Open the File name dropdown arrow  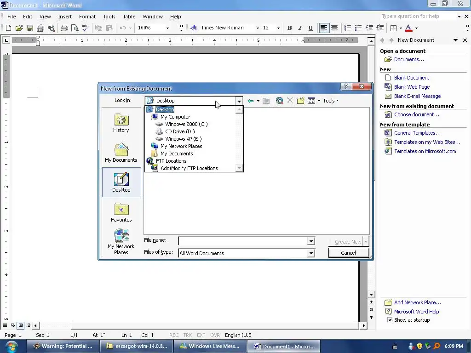click(x=311, y=241)
